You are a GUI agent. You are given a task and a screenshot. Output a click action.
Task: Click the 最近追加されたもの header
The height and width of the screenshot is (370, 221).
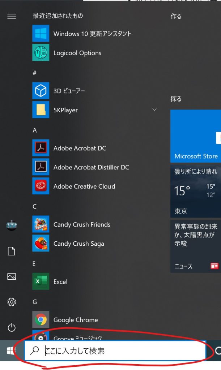click(58, 16)
